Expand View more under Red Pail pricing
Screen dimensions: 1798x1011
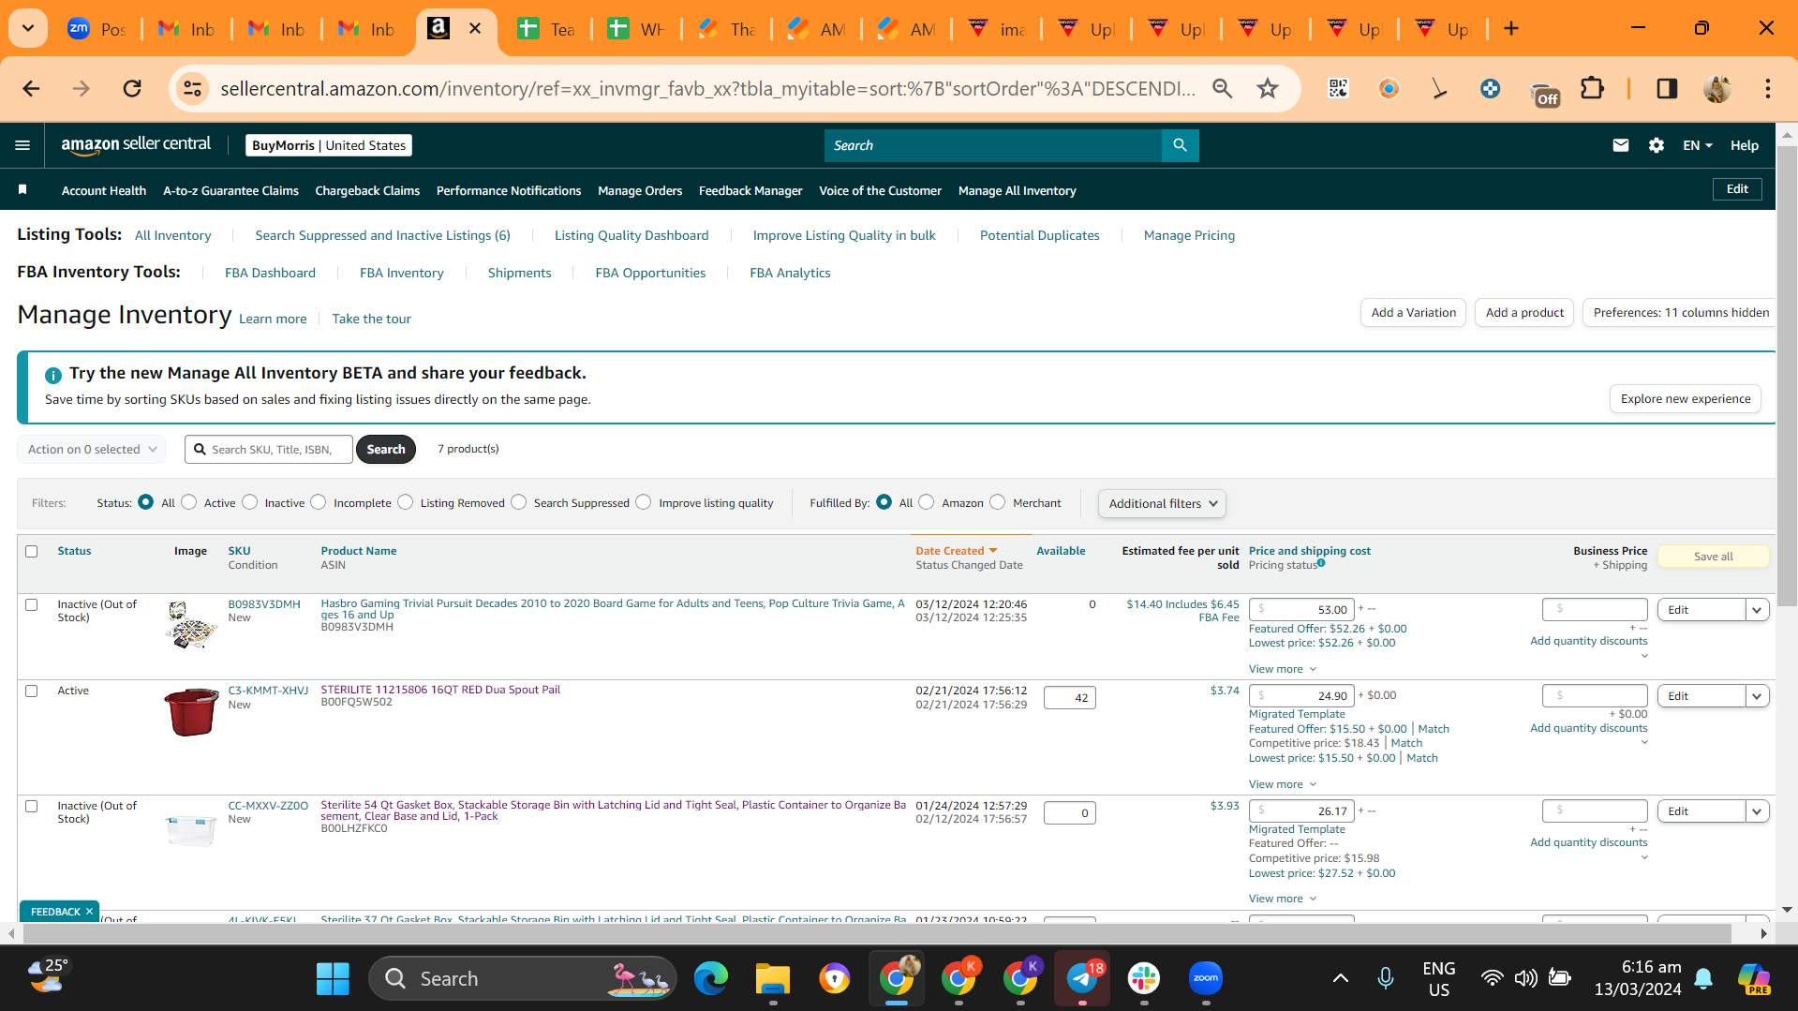[x=1283, y=784]
